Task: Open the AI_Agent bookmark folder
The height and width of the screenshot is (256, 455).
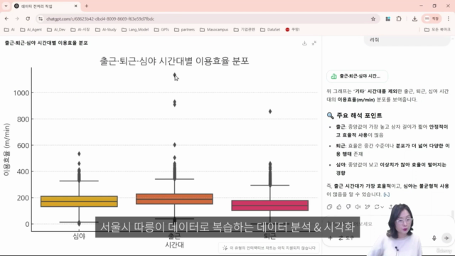Action: (x=31, y=30)
